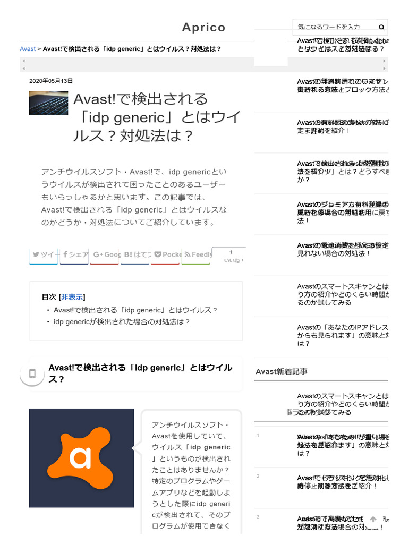Open the Avast logo image
The height and width of the screenshot is (544, 408).
point(81,458)
